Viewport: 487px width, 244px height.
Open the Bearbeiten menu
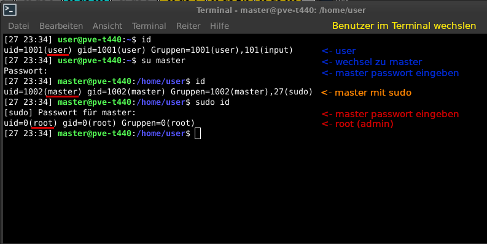[61, 26]
